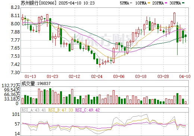Click the RSI_C:49.42 indicator value
The width and height of the screenshot is (194, 136).
pos(88,110)
